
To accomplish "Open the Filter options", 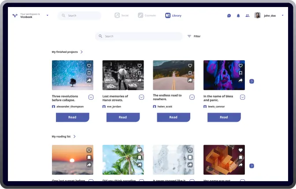I will (194, 36).
